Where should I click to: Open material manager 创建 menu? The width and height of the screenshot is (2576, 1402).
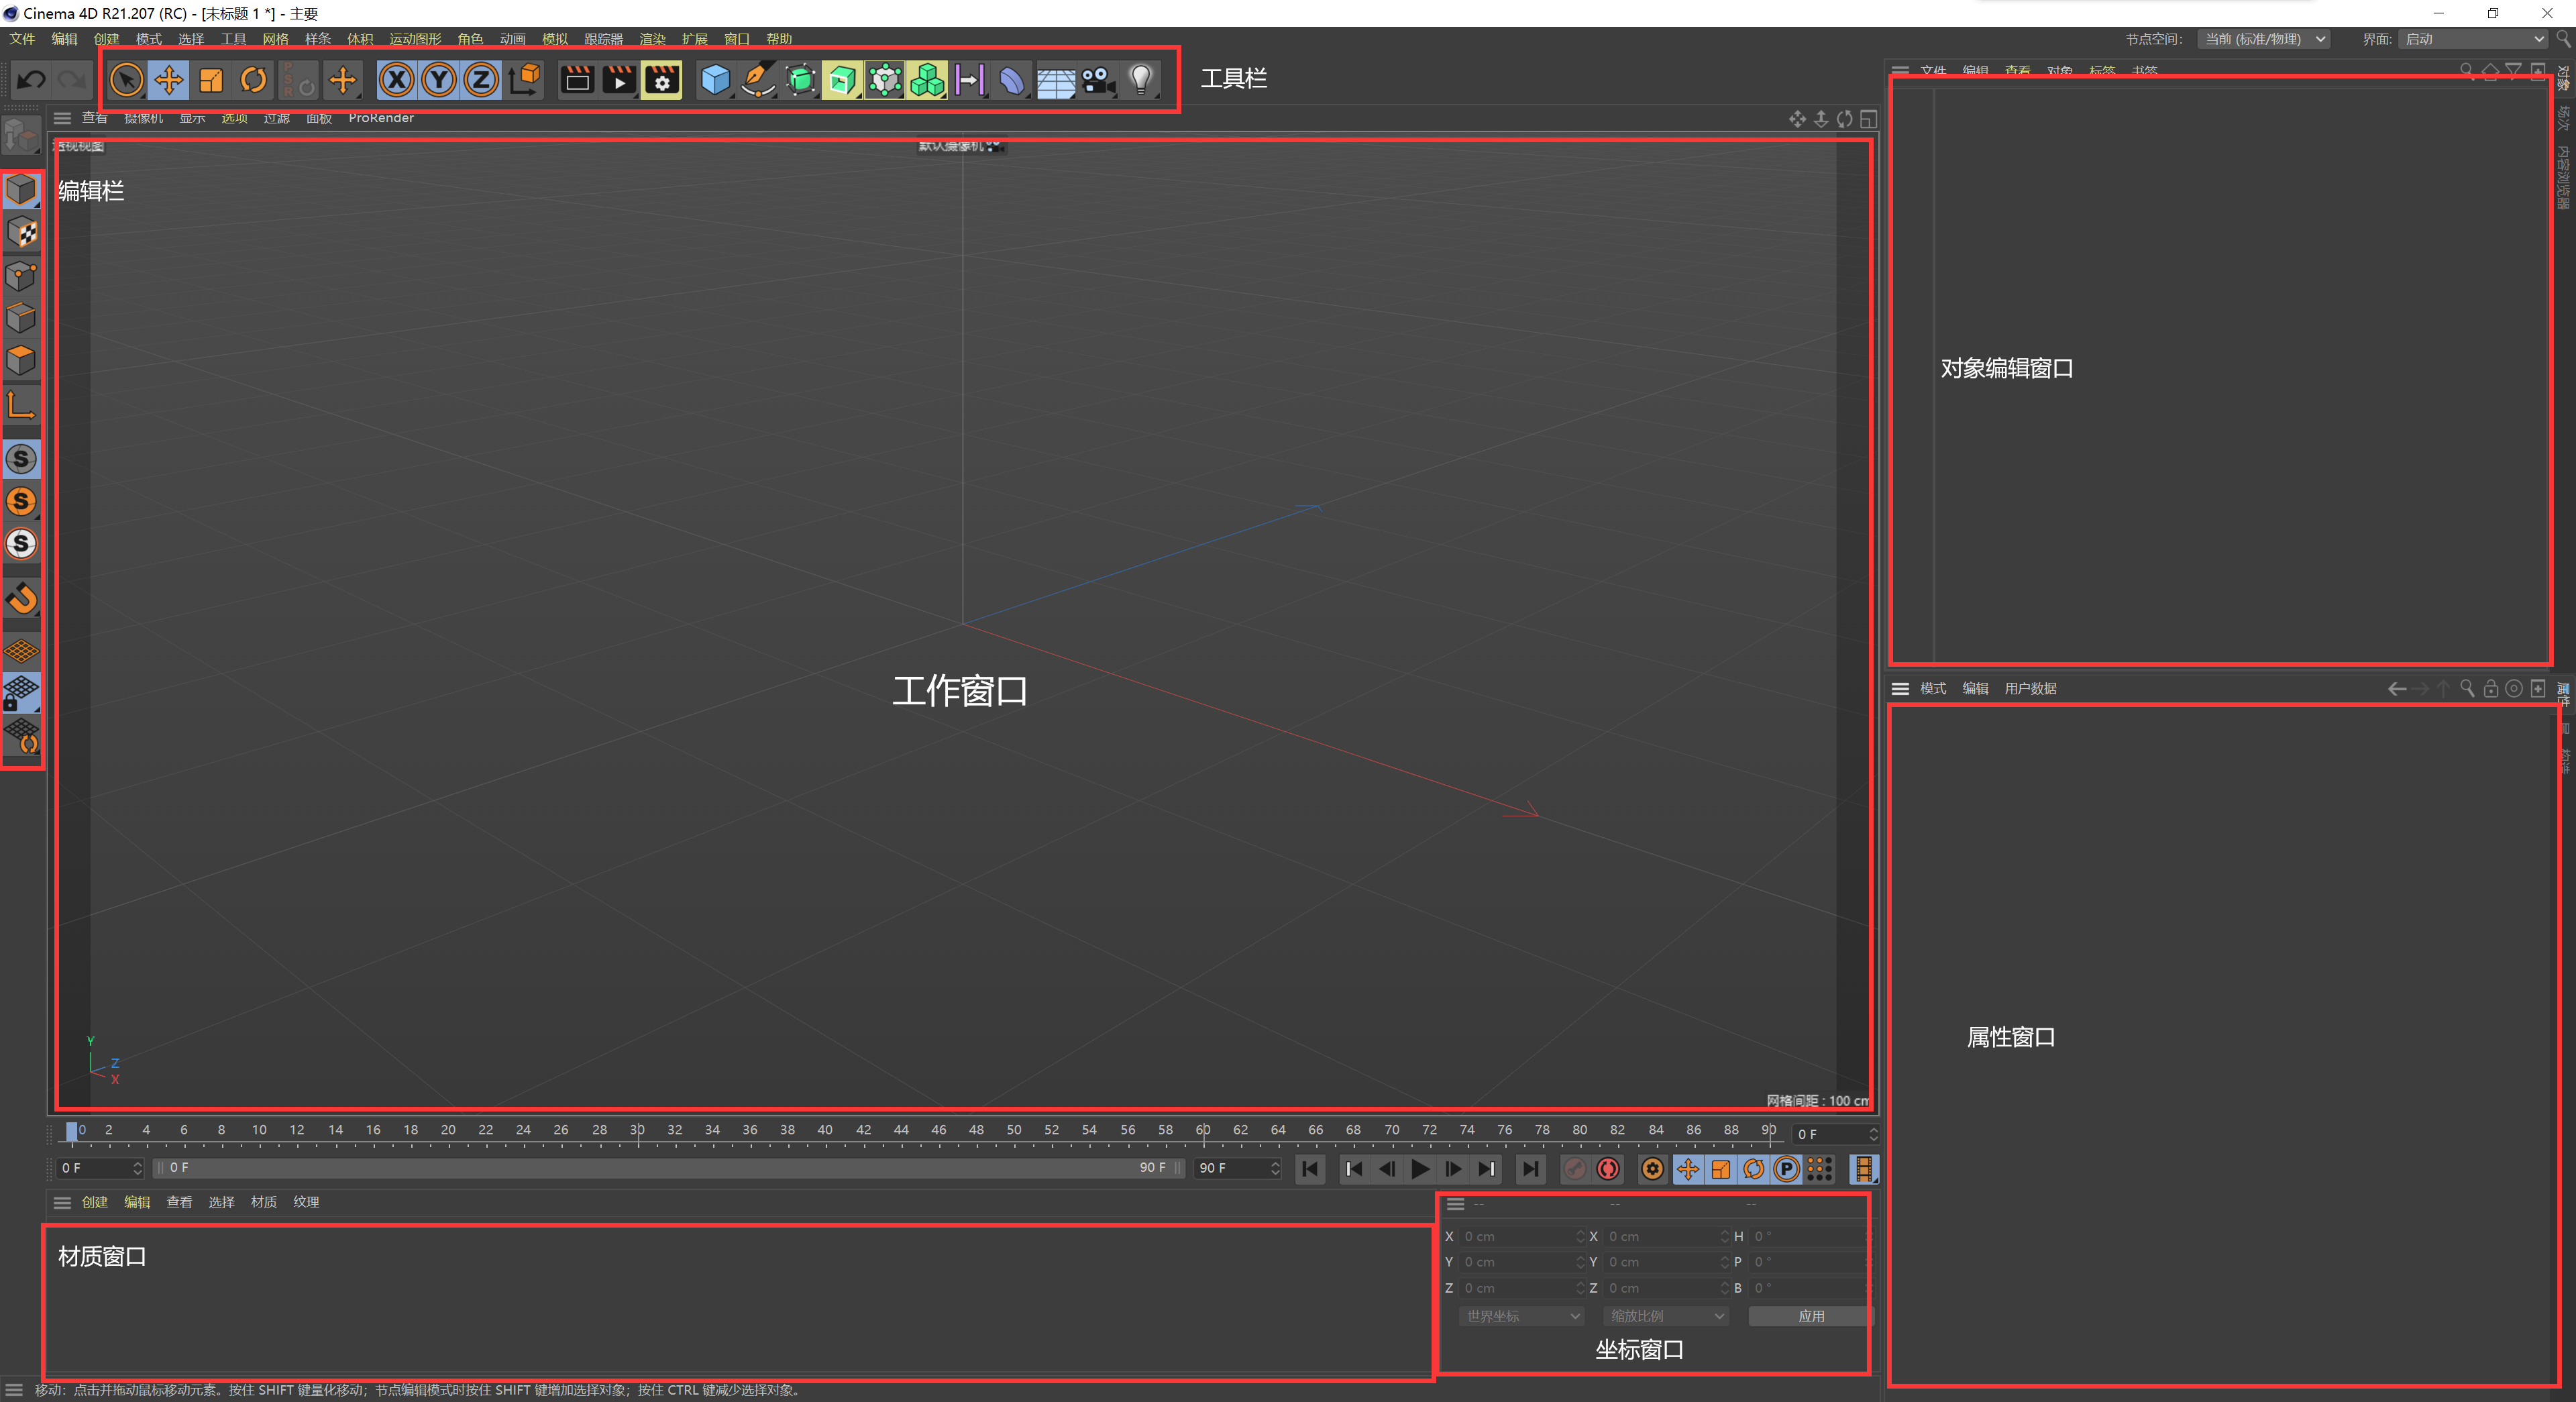[x=95, y=1202]
